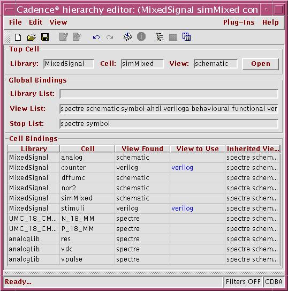The width and height of the screenshot is (288, 291).
Task: Click the round information icon
Action: [141, 36]
